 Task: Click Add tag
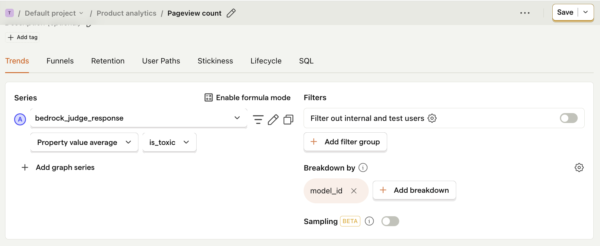coord(23,37)
